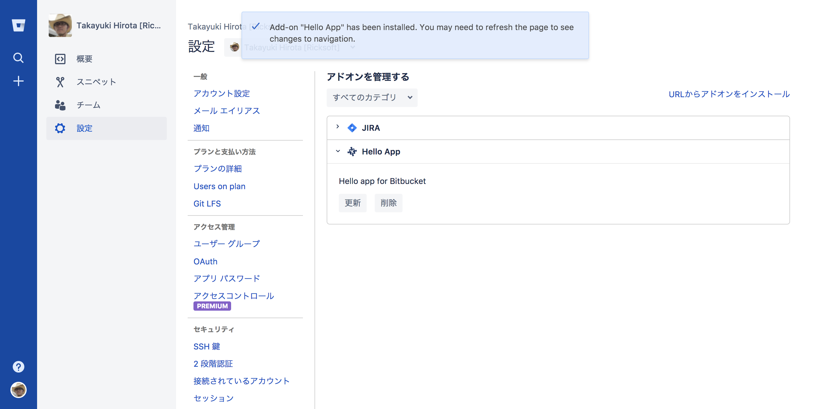Click the Hello app for Bitbucket description
The height and width of the screenshot is (409, 830).
click(x=382, y=181)
